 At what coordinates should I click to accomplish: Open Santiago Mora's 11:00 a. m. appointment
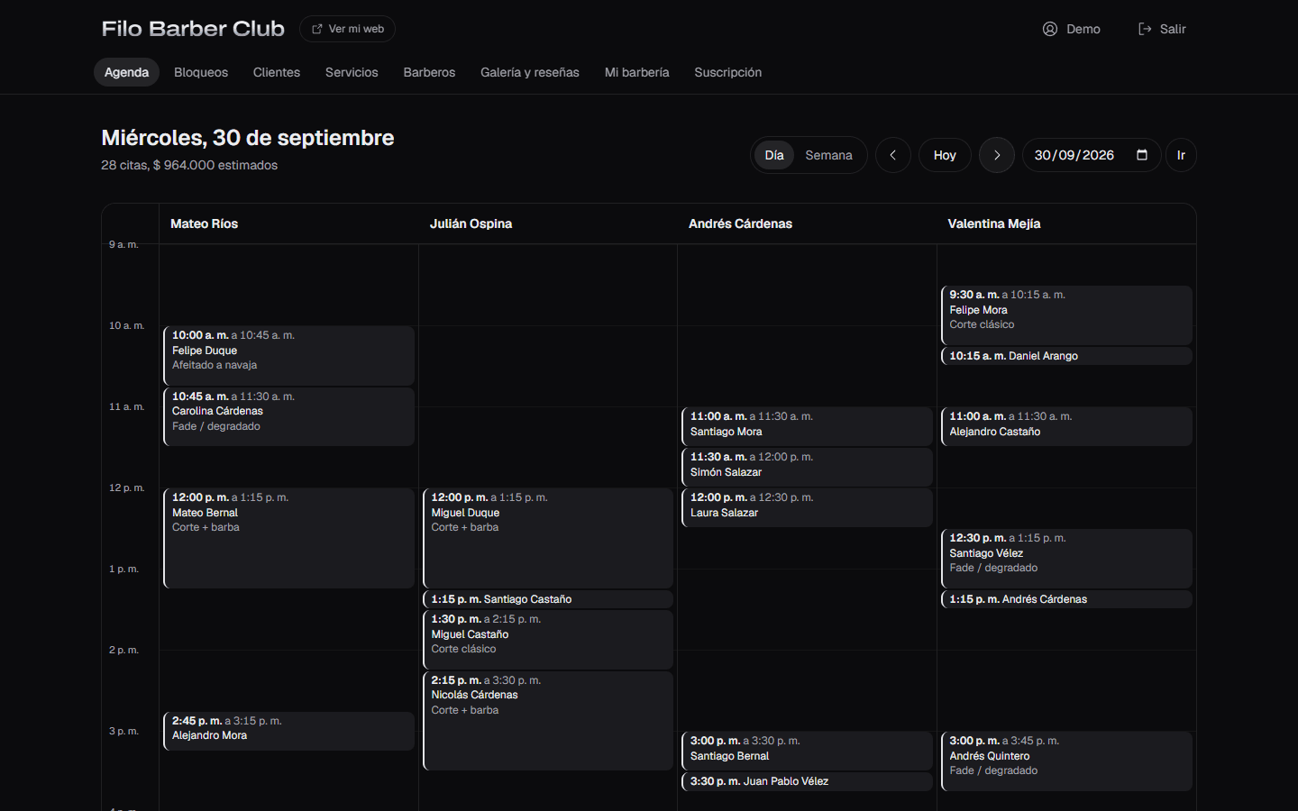point(807,426)
